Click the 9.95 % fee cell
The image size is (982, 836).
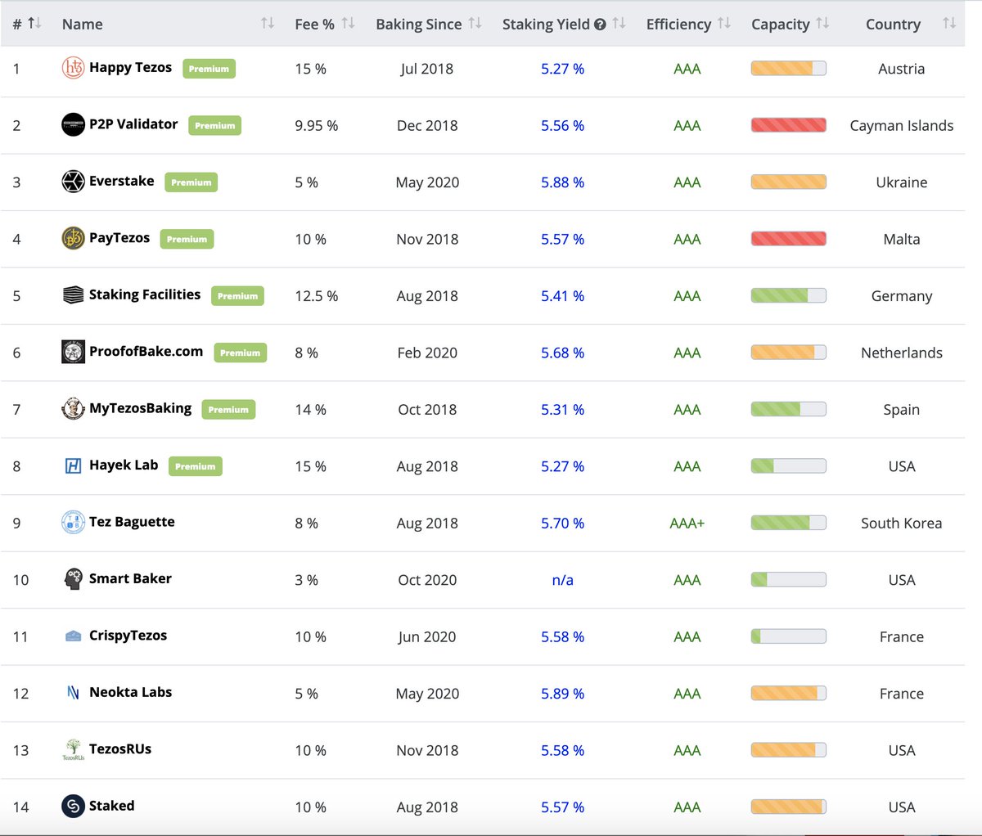(316, 125)
